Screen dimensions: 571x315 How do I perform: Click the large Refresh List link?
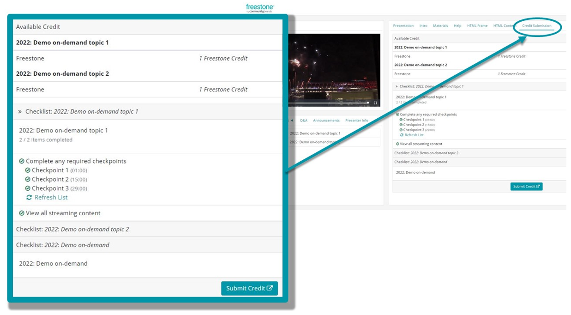51,197
